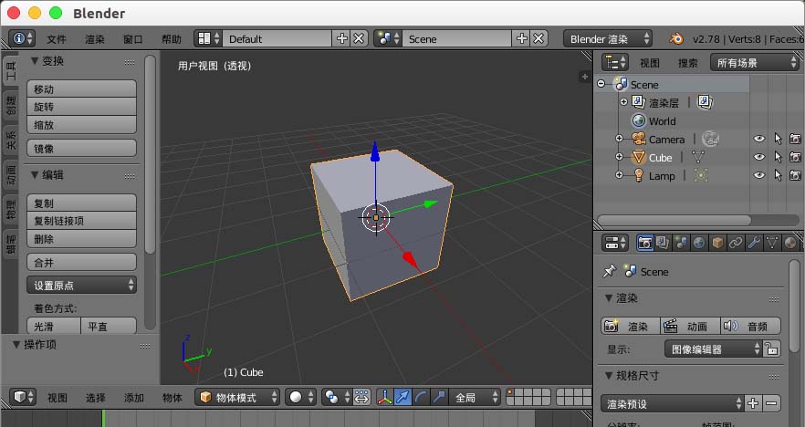Hide the Camera with its eye icon
Image resolution: width=805 pixels, height=427 pixels.
[x=758, y=139]
